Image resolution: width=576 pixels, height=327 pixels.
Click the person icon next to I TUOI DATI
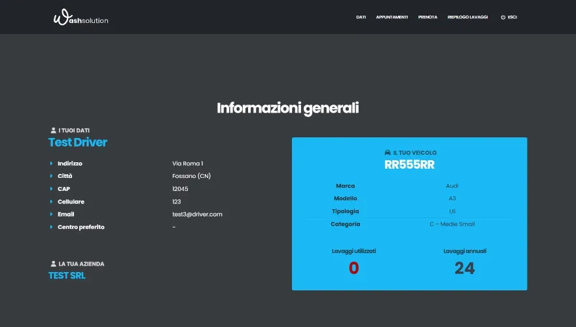click(x=53, y=130)
